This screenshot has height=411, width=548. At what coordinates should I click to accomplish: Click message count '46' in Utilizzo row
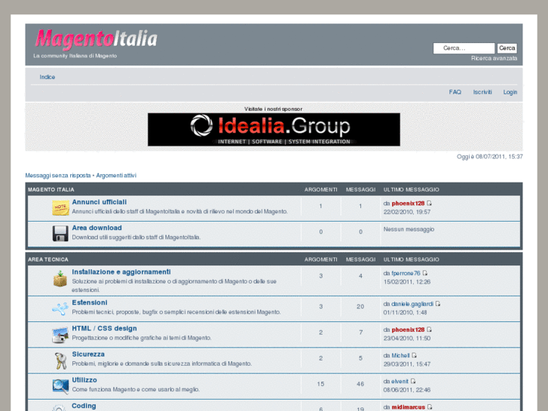[360, 384]
